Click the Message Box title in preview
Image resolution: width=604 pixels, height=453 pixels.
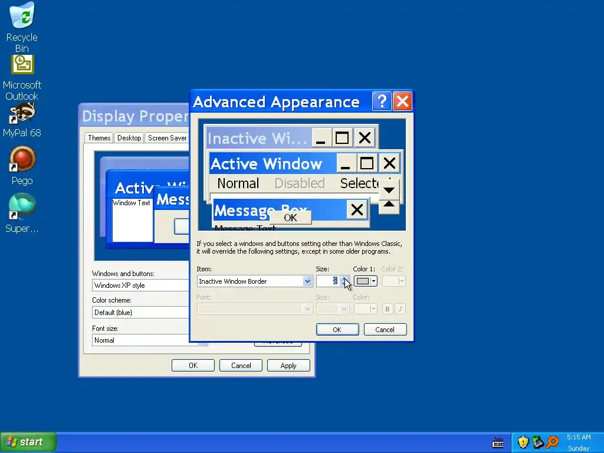[x=260, y=211]
